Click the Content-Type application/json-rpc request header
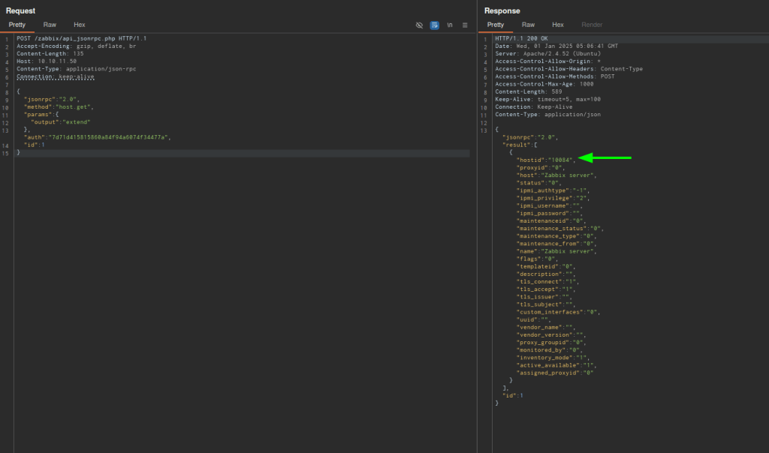 click(x=76, y=69)
